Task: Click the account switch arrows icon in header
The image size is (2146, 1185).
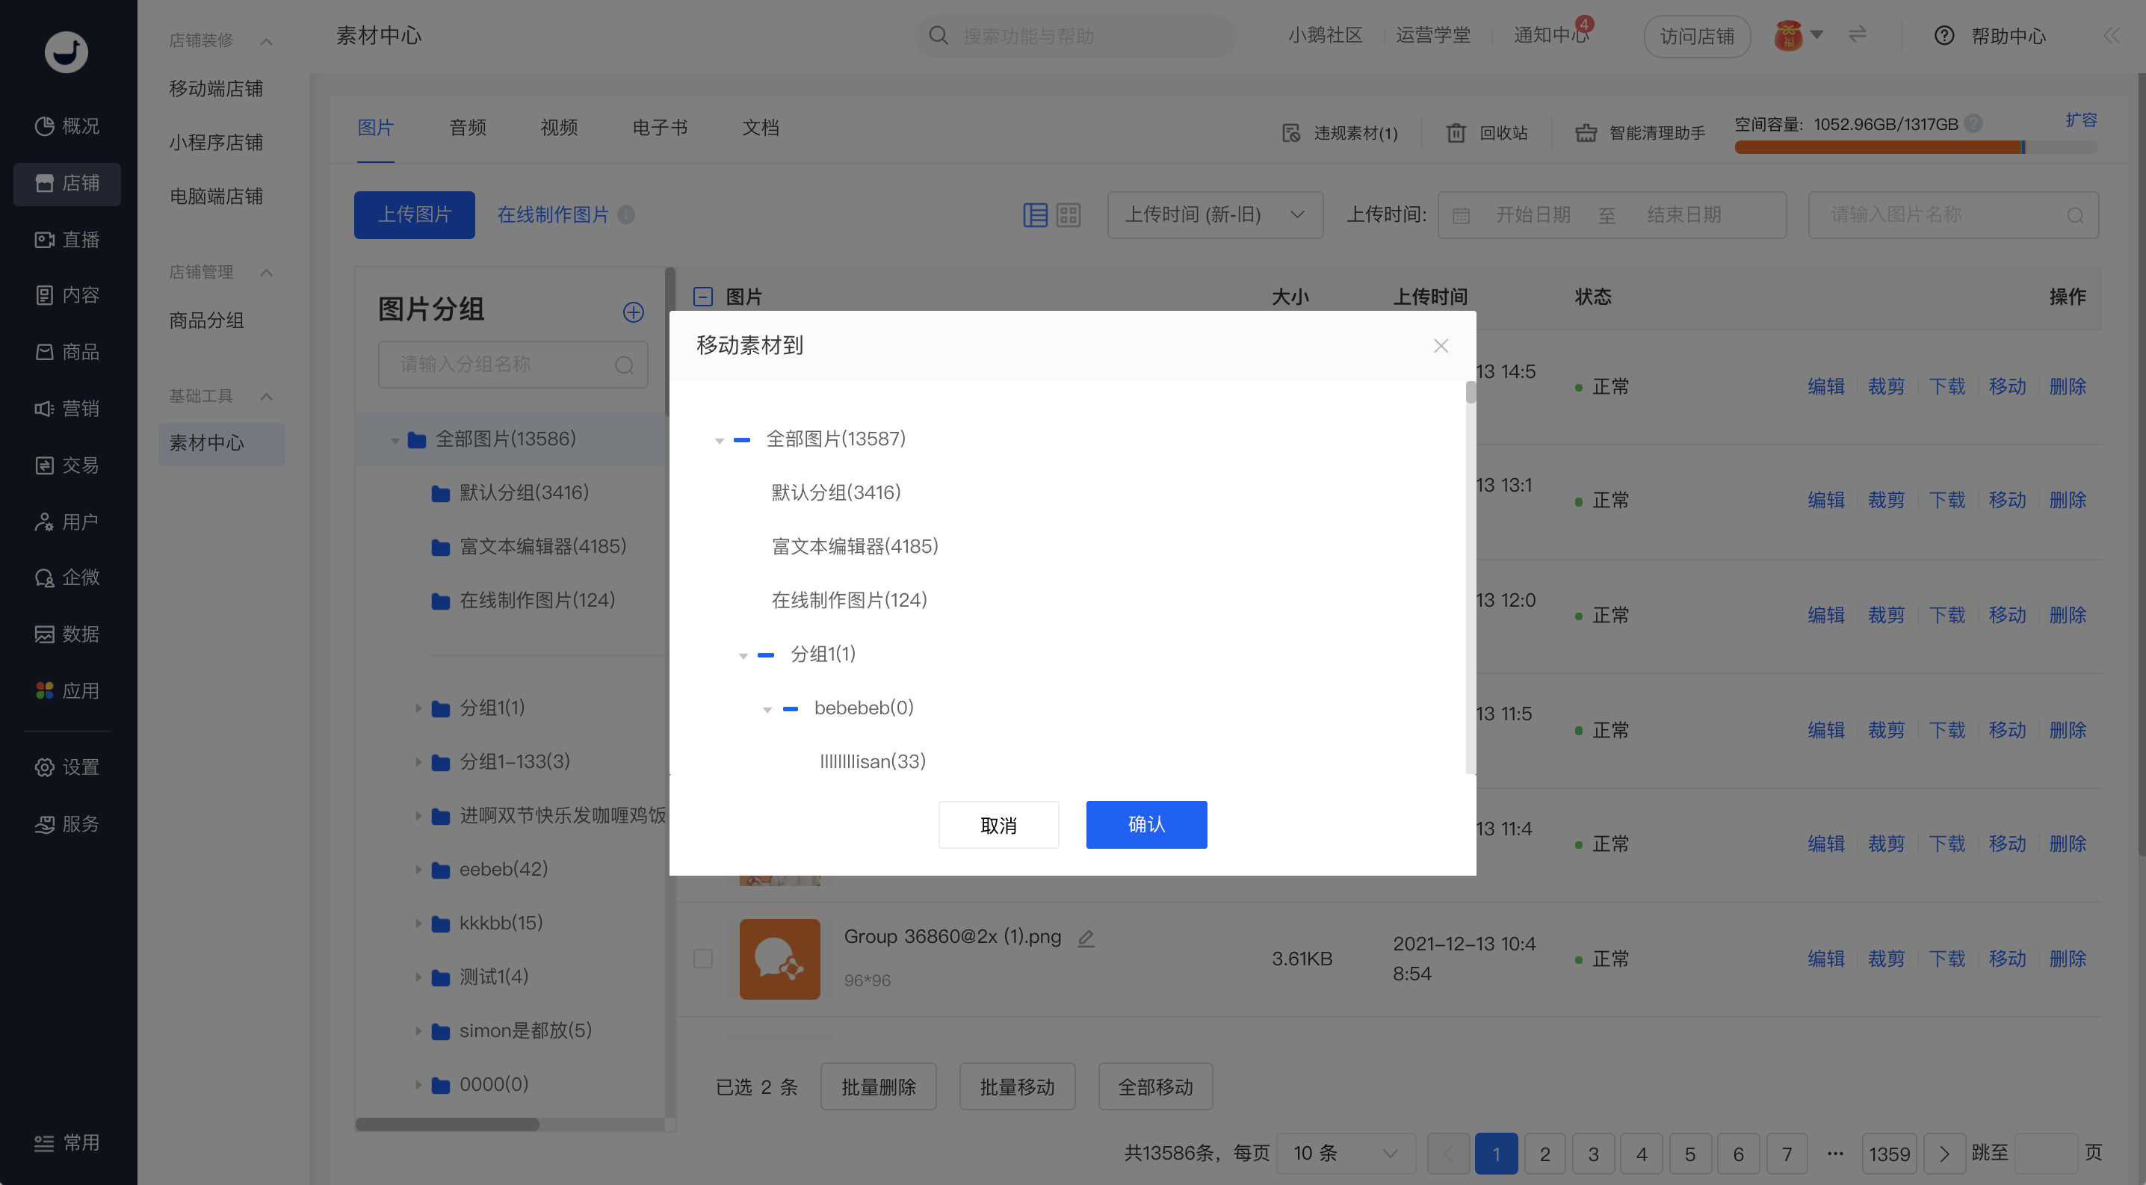Action: coord(1858,35)
